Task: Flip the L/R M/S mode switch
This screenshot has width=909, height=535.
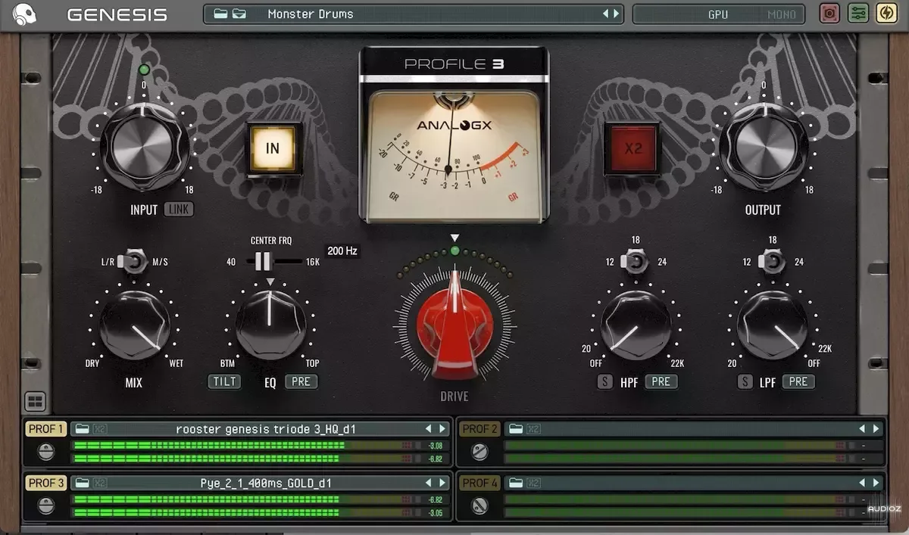Action: pos(135,262)
